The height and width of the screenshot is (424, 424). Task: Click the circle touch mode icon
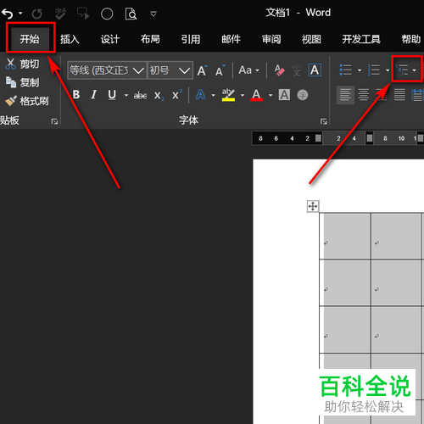[107, 14]
